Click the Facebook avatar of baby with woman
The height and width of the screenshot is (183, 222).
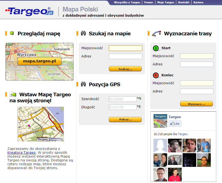coord(160,160)
